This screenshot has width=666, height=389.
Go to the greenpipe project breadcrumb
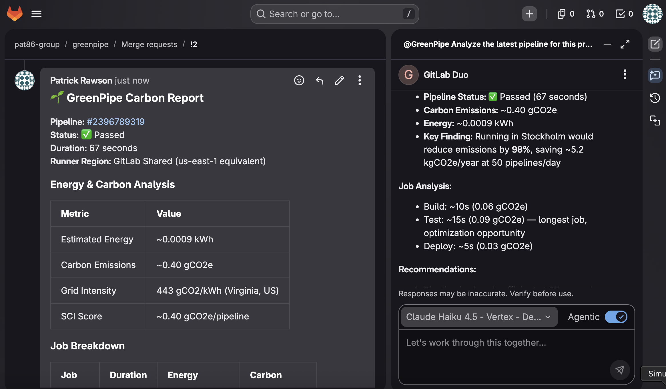click(x=90, y=44)
